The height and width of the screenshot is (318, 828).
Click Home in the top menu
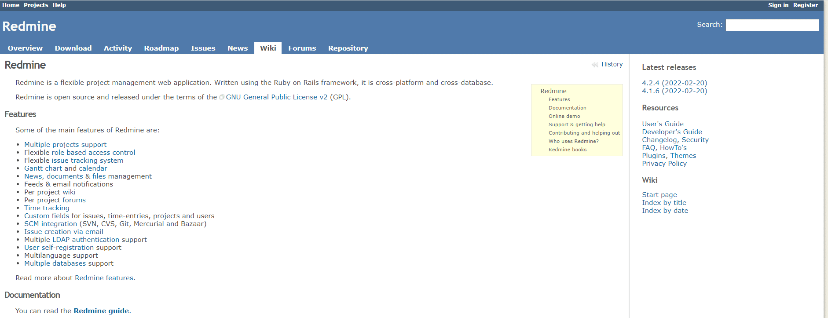(11, 5)
